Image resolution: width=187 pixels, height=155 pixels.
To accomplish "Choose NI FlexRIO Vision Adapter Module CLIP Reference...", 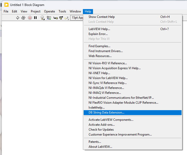I will coord(133,103).
